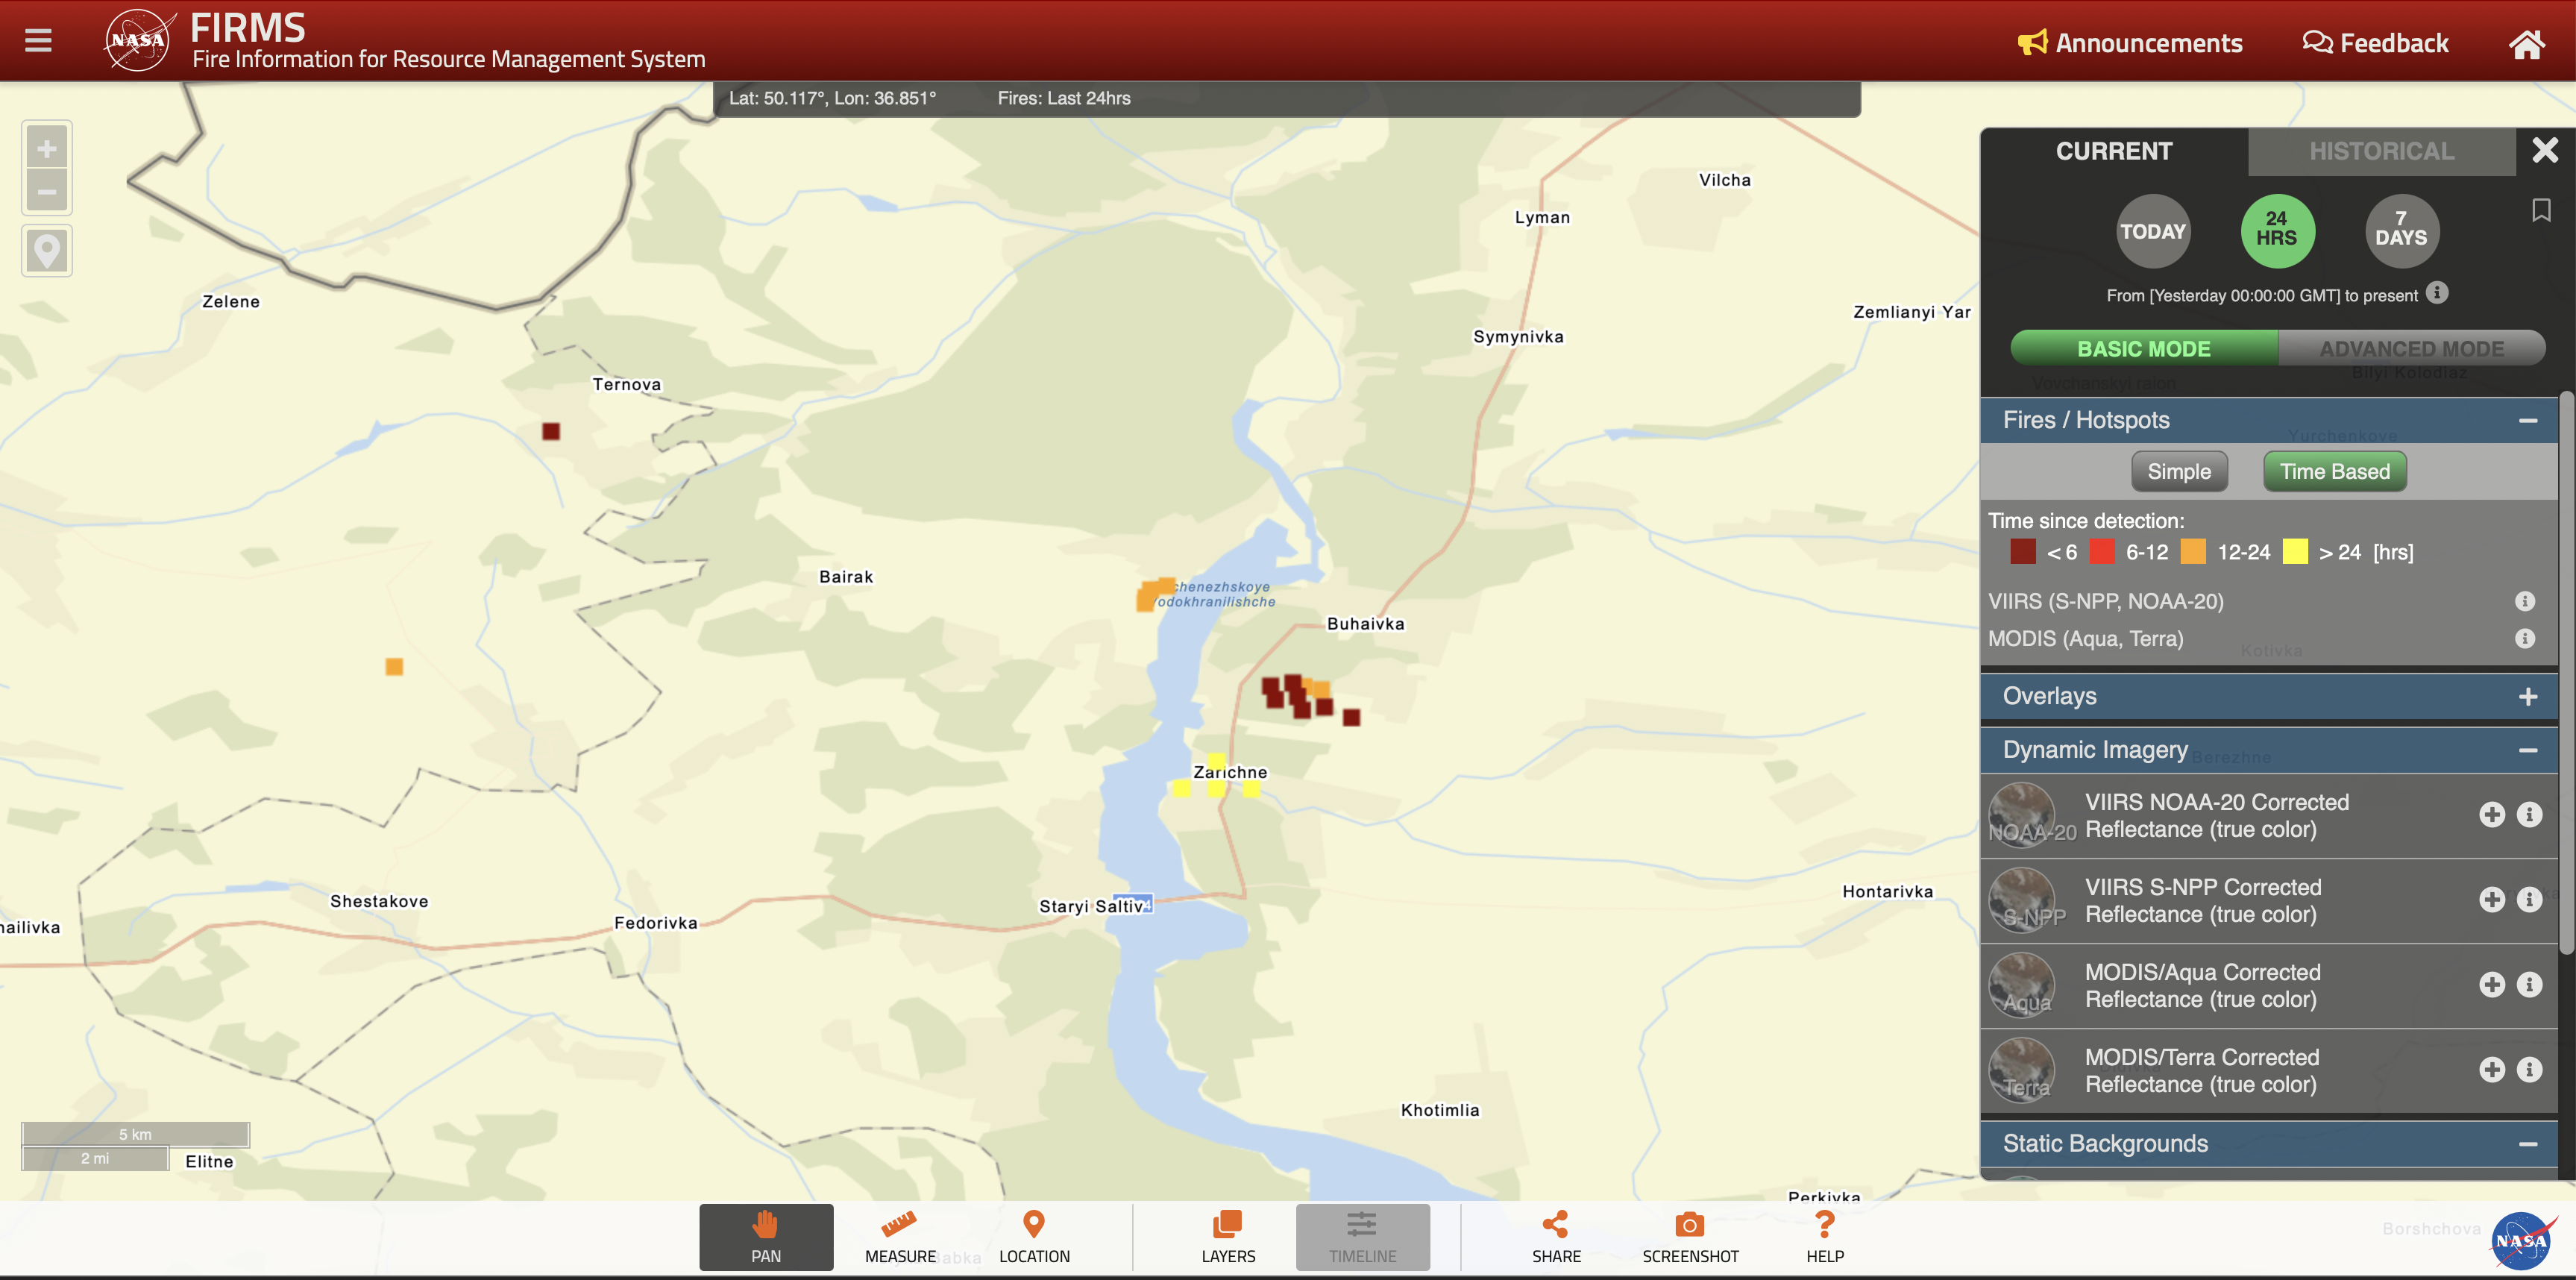Open the hamburger main menu
This screenshot has width=2576, height=1280.
click(x=38, y=40)
